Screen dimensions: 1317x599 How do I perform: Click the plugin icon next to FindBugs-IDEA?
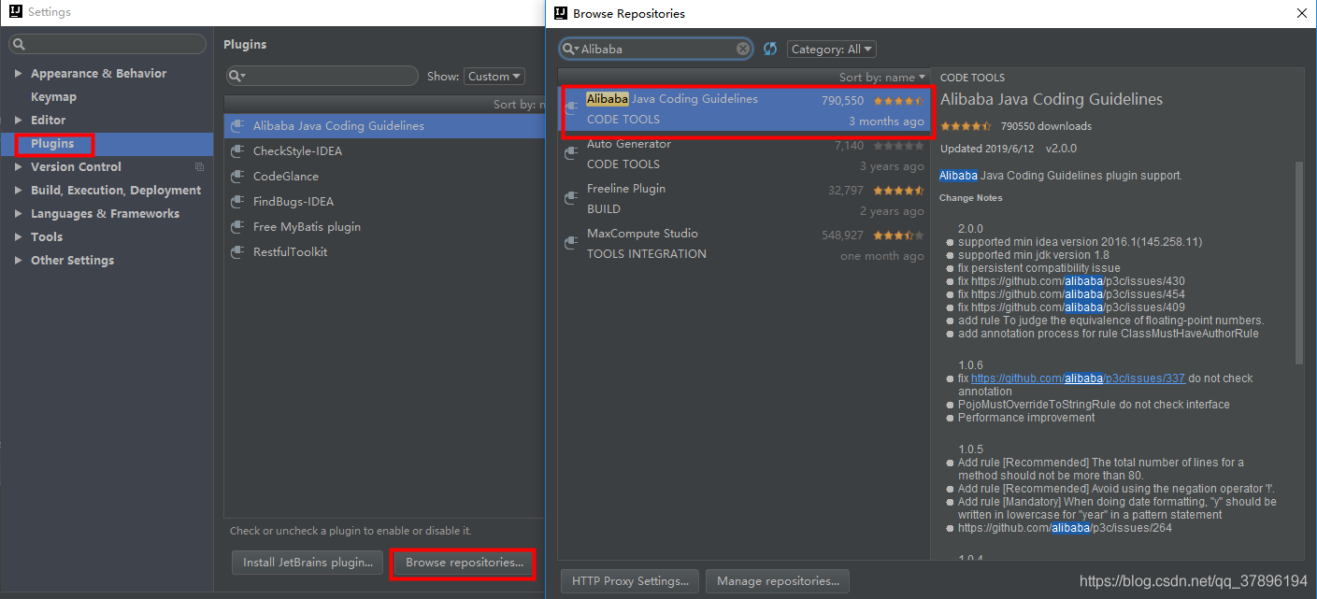click(x=238, y=201)
